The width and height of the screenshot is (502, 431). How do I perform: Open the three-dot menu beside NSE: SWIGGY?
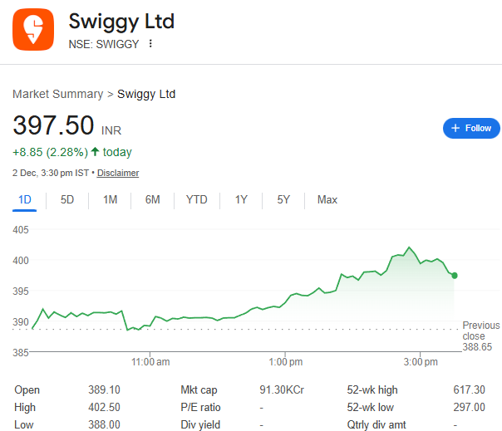(x=150, y=44)
